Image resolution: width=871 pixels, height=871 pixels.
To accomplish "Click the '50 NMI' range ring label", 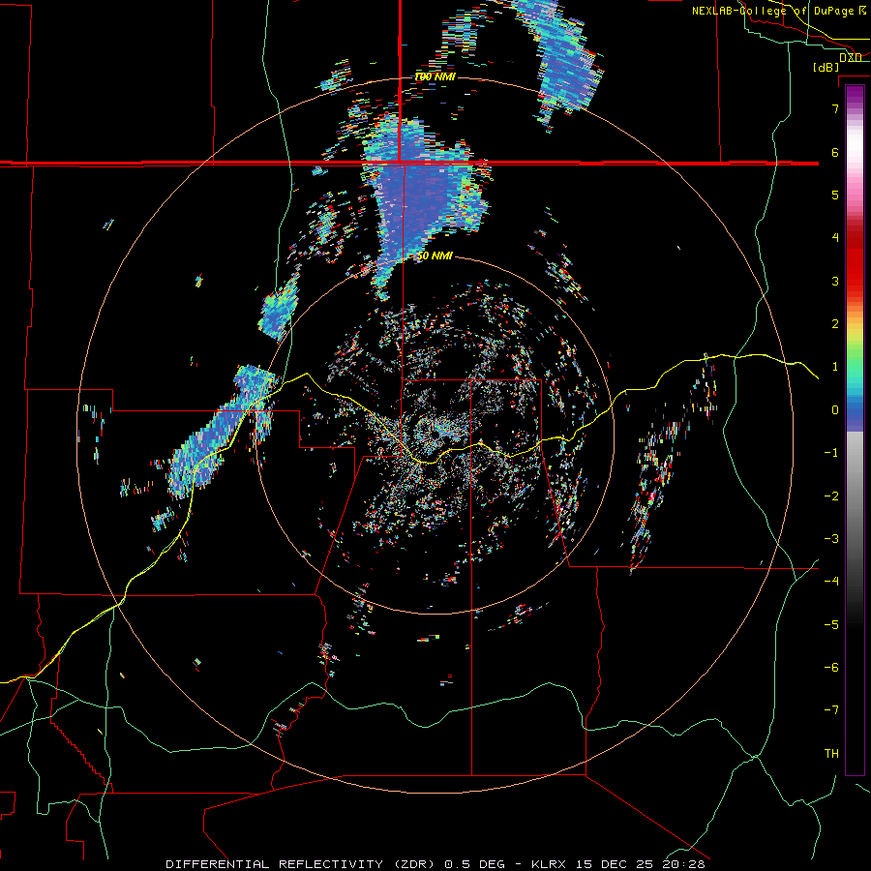I will coord(435,255).
